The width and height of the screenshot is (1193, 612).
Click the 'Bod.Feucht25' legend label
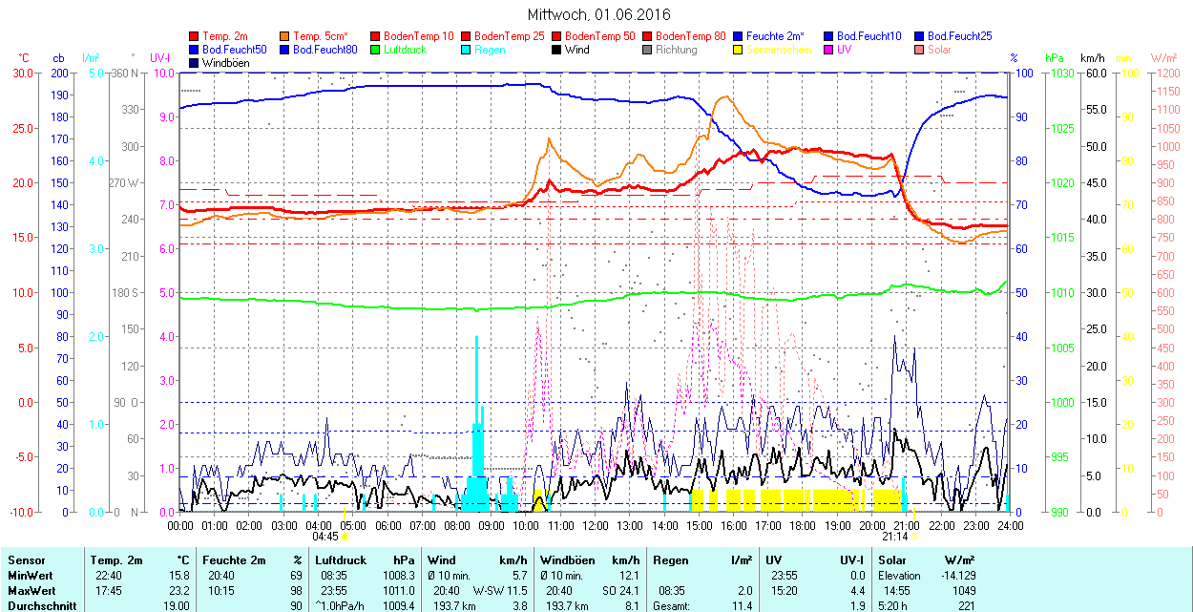959,36
